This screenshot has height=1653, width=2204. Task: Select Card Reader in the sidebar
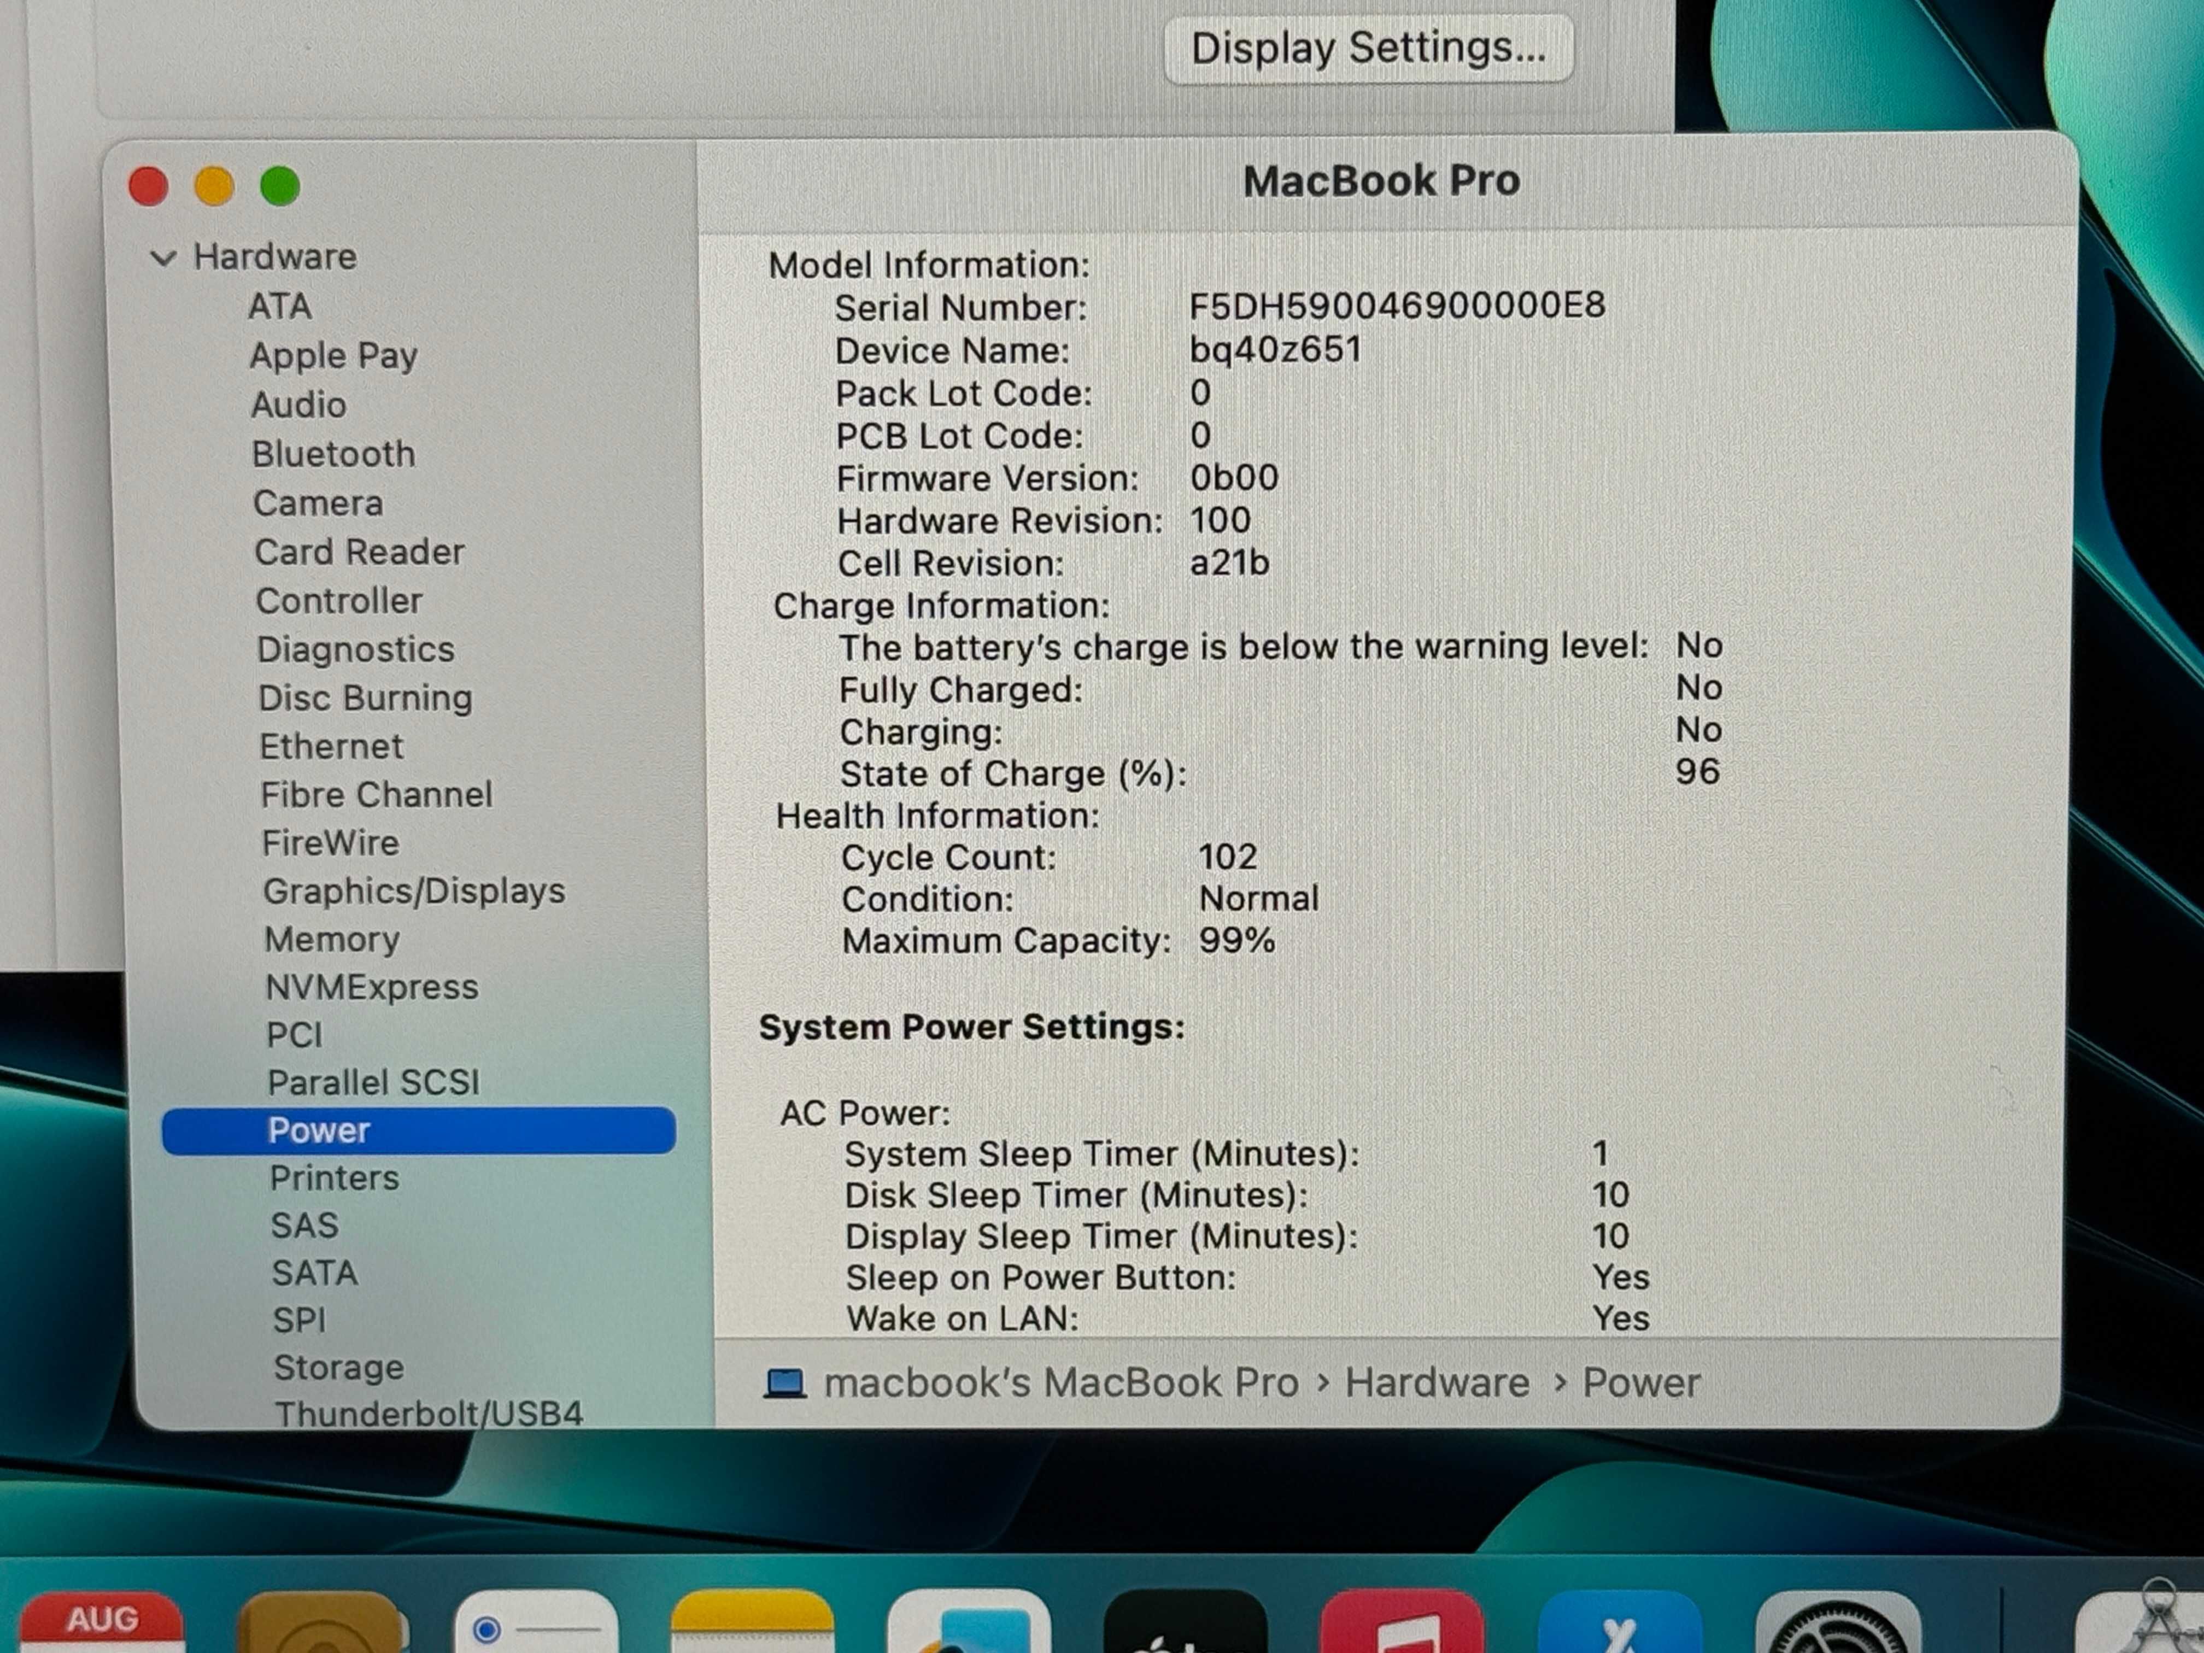pyautogui.click(x=360, y=552)
